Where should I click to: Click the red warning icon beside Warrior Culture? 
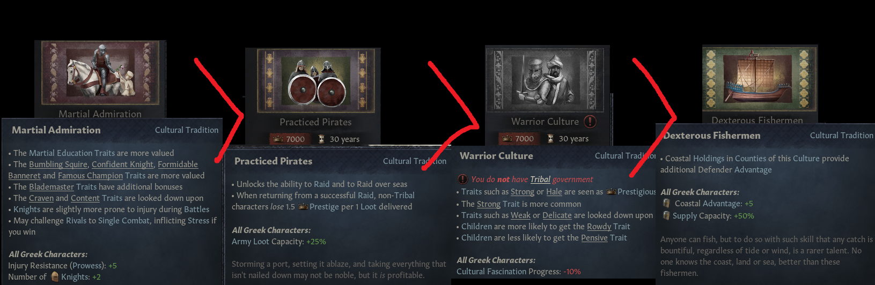click(x=590, y=122)
